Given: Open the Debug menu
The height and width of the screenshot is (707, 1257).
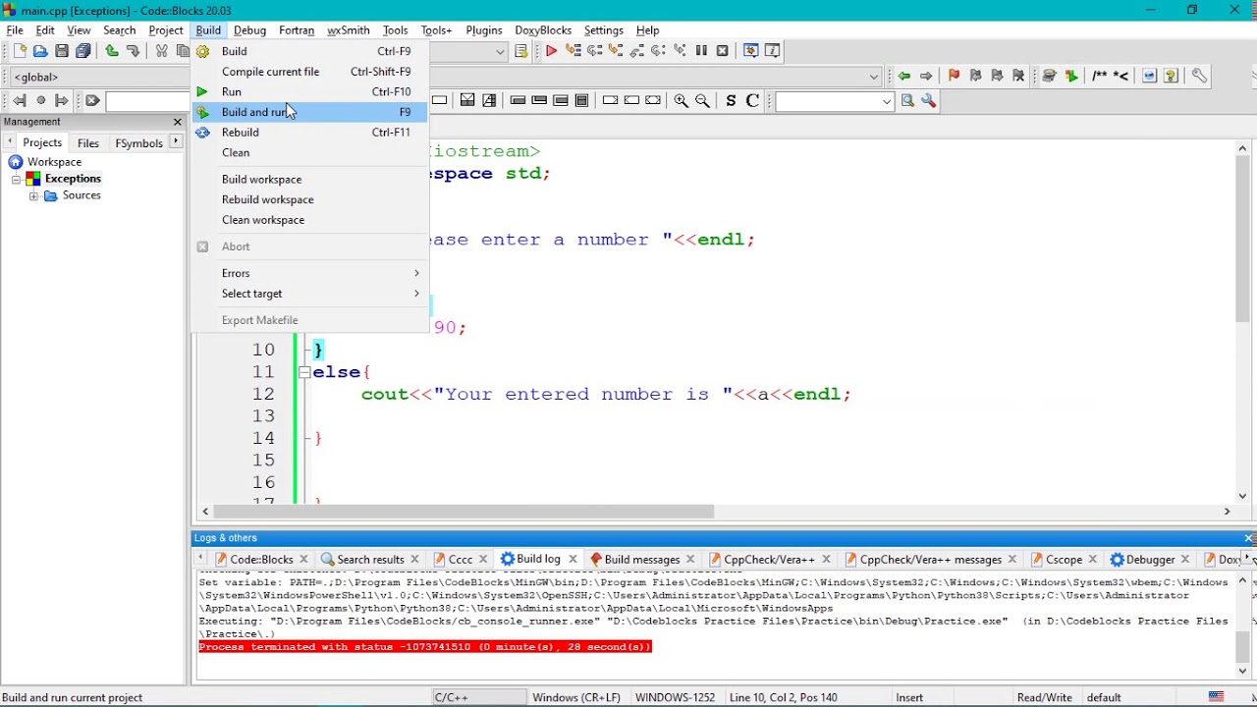Looking at the screenshot, I should (x=249, y=30).
